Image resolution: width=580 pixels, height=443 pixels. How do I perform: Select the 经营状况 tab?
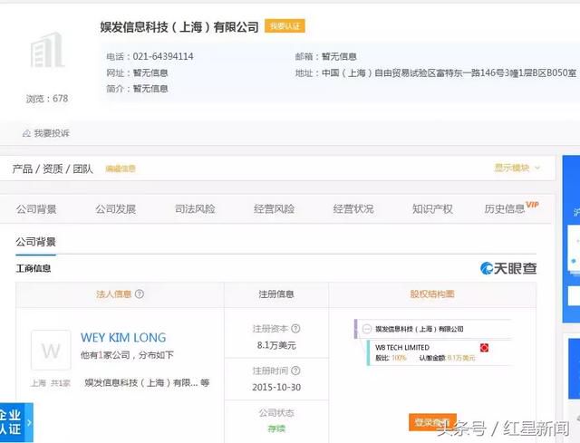353,209
